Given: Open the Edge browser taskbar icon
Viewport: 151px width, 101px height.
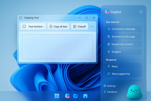Looking at the screenshot, I should [75, 96].
